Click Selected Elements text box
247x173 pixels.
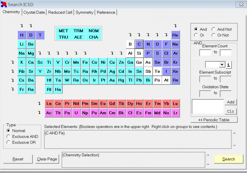tap(138, 139)
